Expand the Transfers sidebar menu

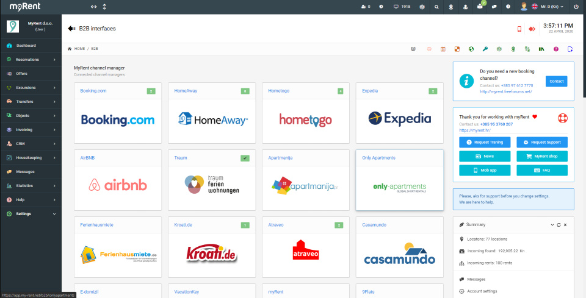31,102
